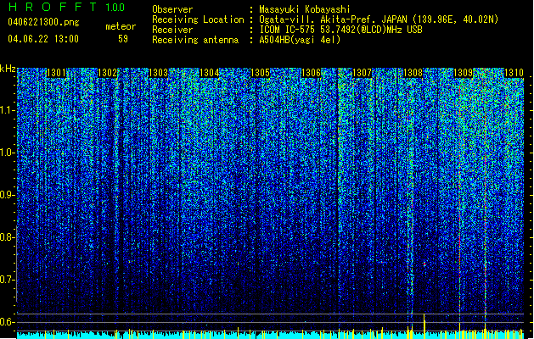Viewport: 534px width, 339px height.
Task: Click the 0.7 frequency axis label
Action: 7,280
